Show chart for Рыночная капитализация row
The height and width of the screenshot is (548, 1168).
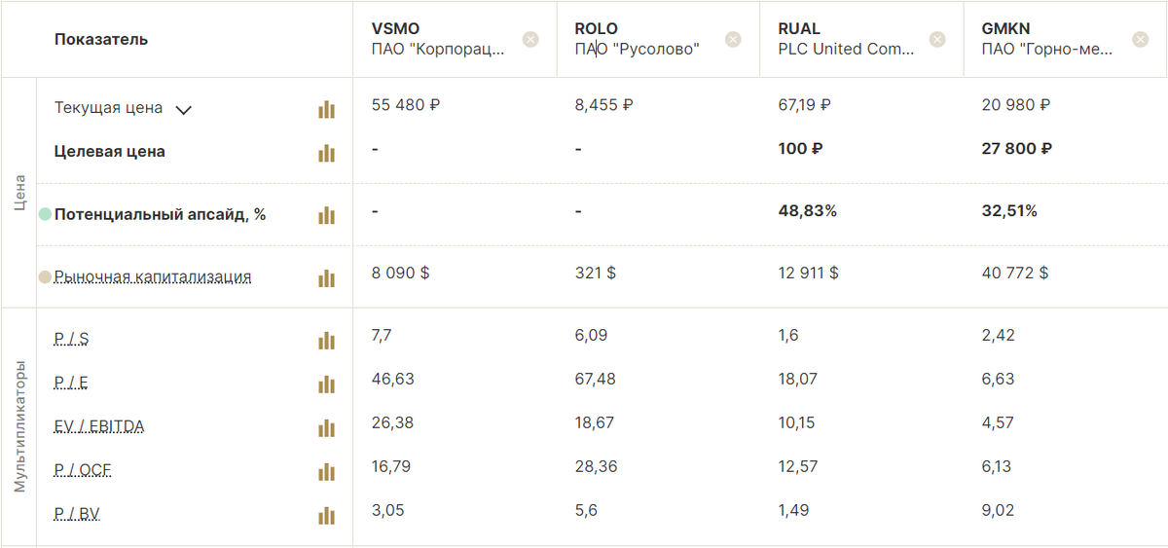326,277
